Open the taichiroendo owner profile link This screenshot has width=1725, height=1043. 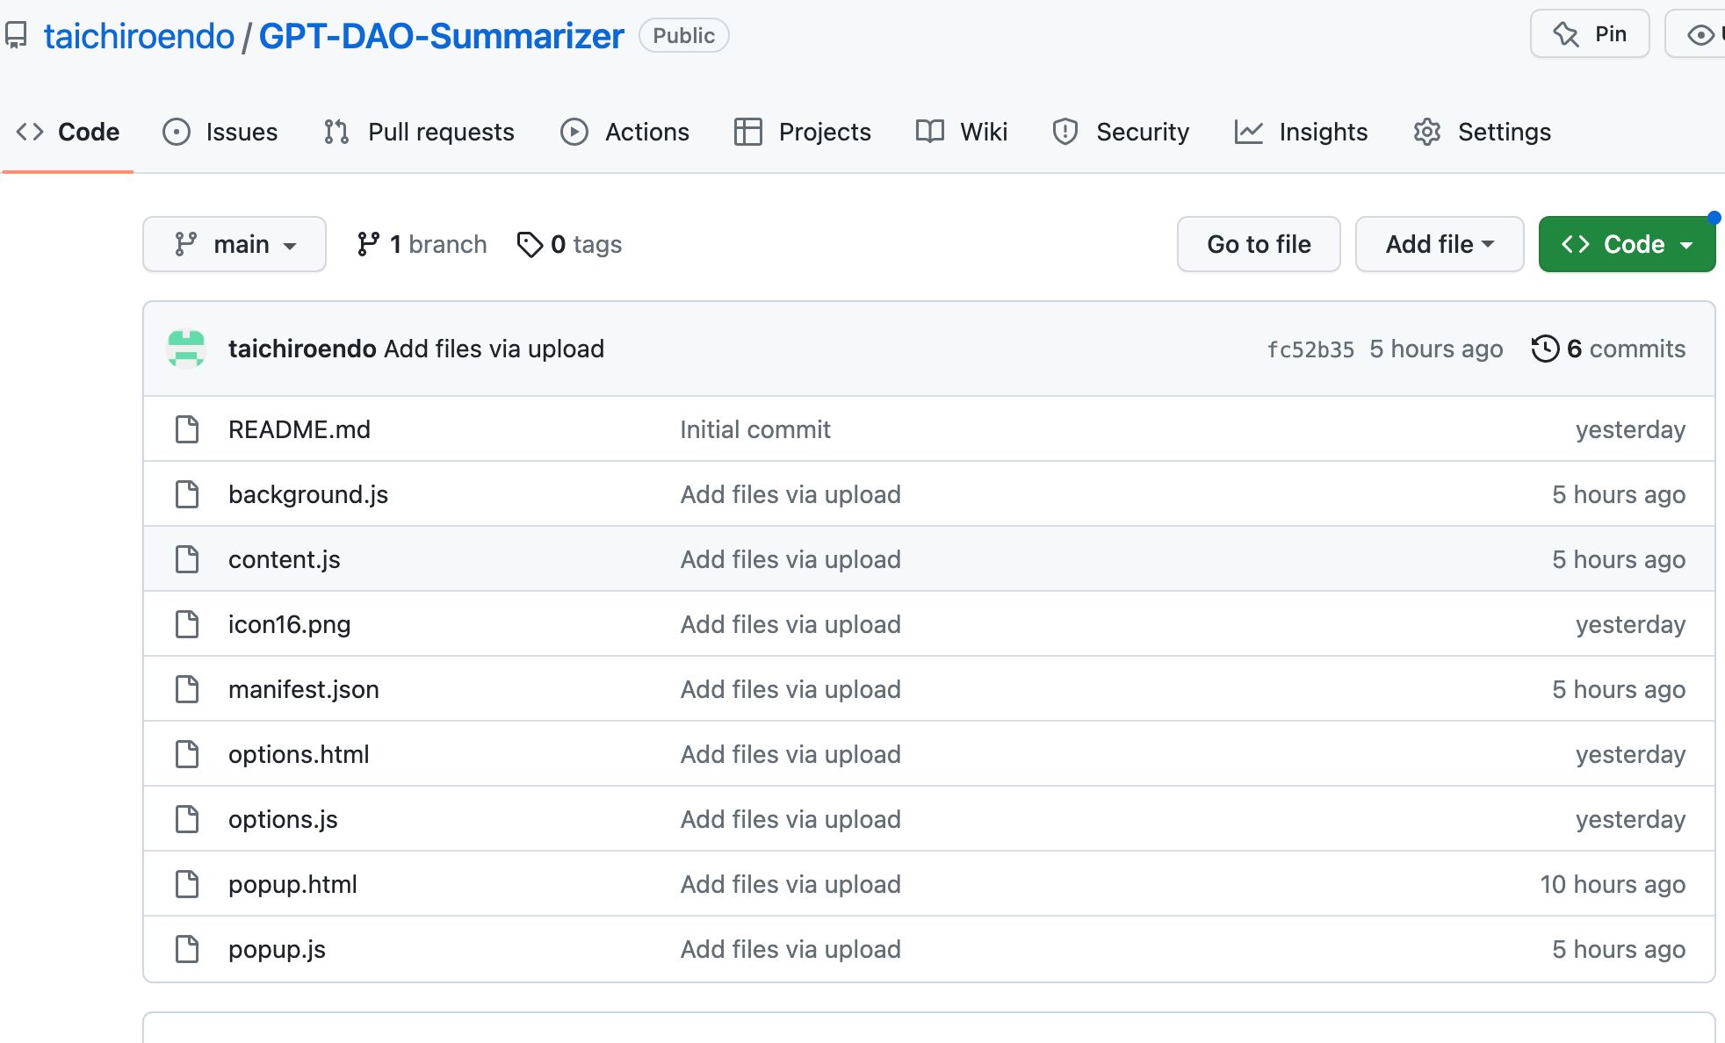139,36
